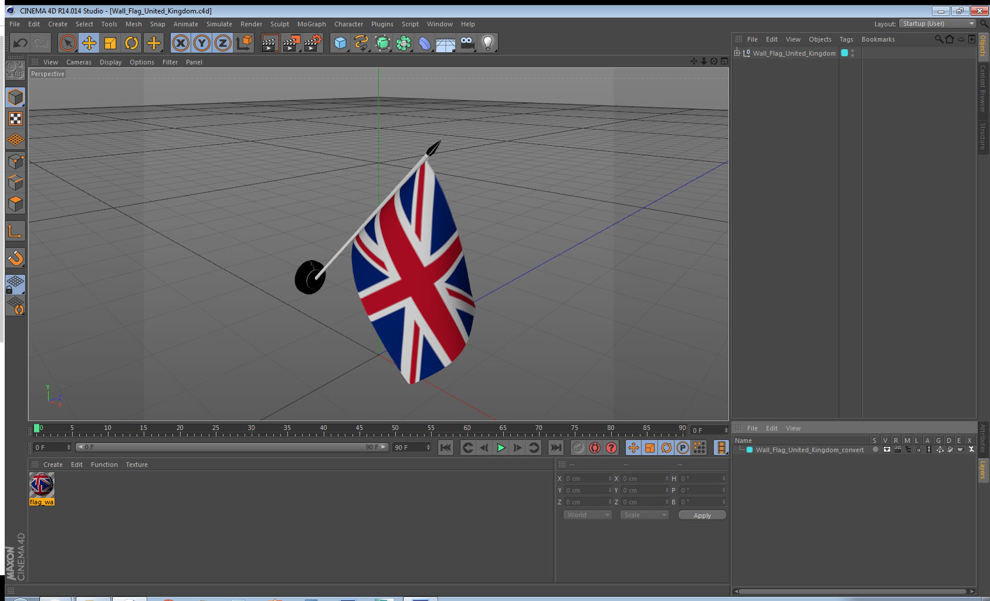990x601 pixels.
Task: Open viewport Cameras menu
Action: (79, 62)
